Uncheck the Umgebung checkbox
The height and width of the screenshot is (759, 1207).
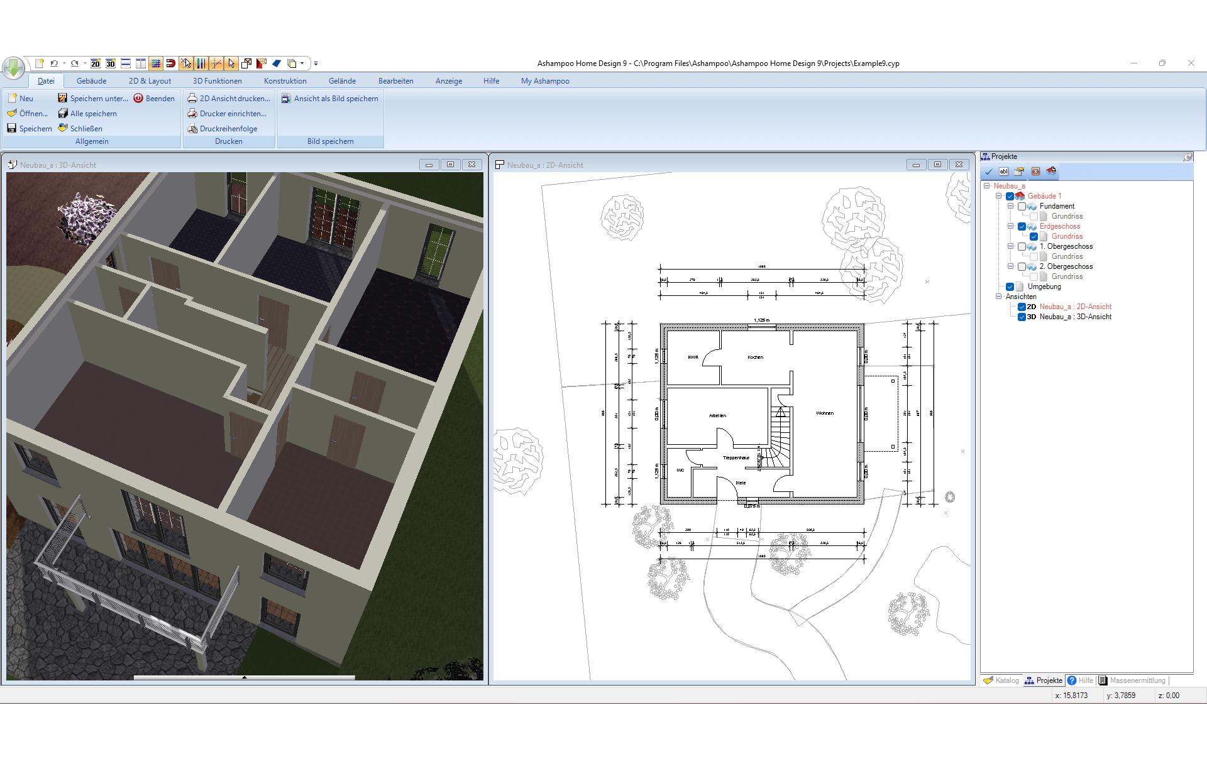[1010, 287]
